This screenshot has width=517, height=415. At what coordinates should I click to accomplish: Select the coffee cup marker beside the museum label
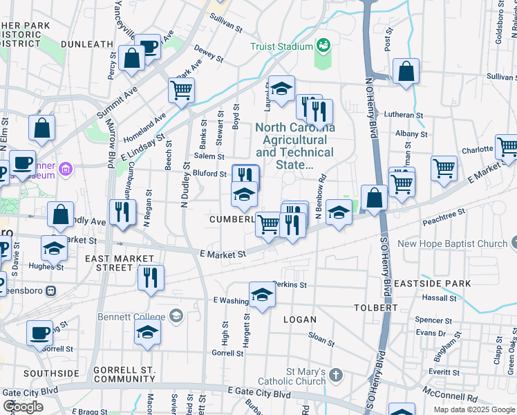[22, 166]
